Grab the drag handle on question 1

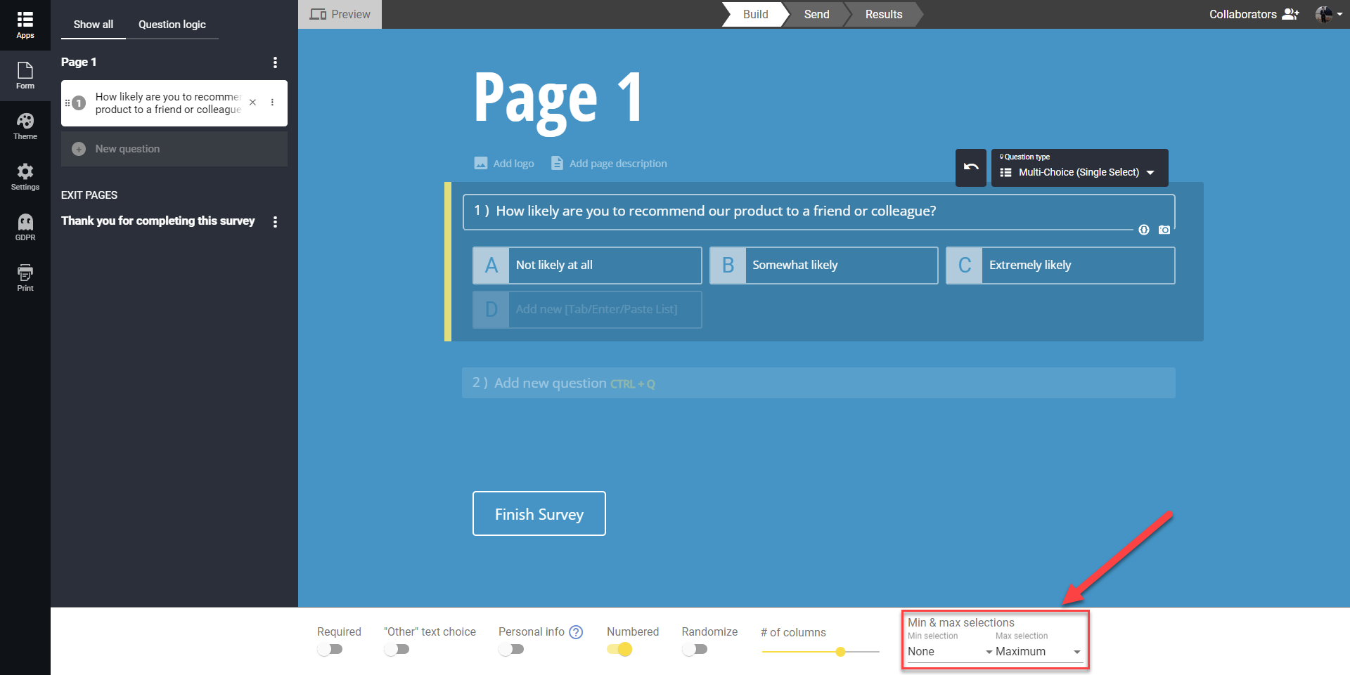click(x=67, y=103)
